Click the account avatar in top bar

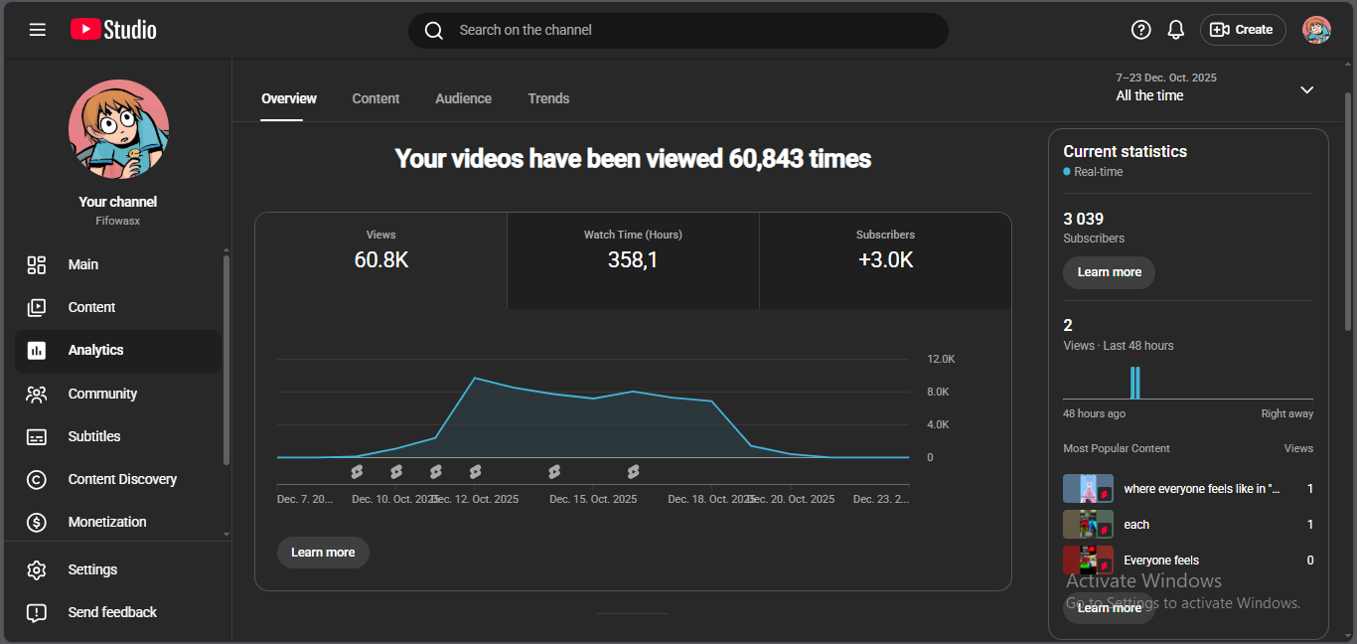click(1316, 30)
